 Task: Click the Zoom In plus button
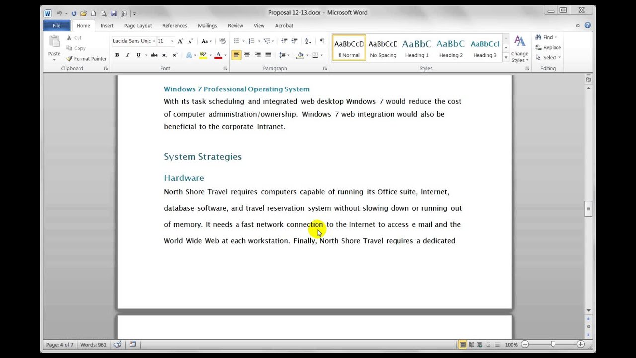(x=580, y=344)
